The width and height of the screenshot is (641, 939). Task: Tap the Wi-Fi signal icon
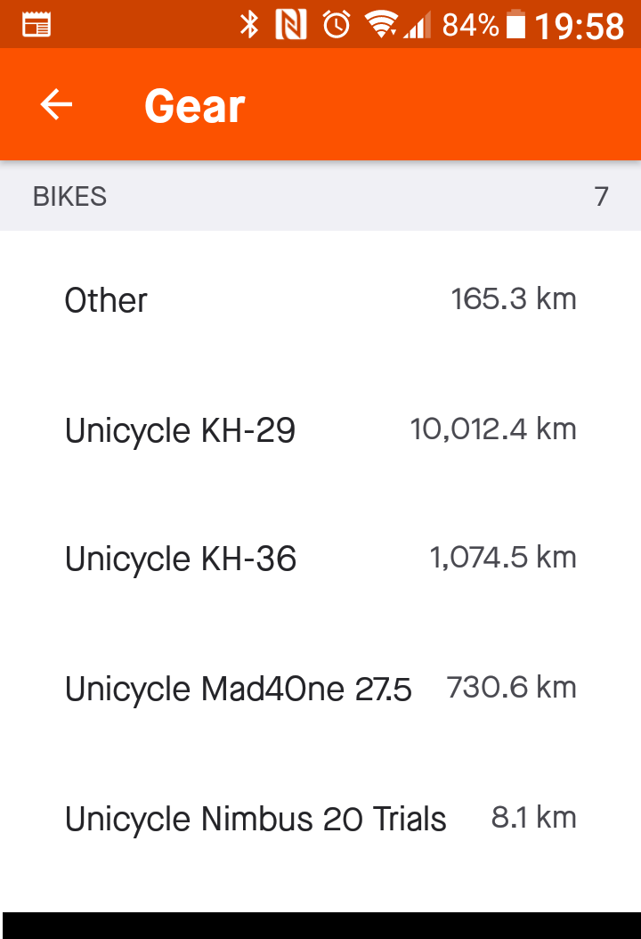(381, 25)
